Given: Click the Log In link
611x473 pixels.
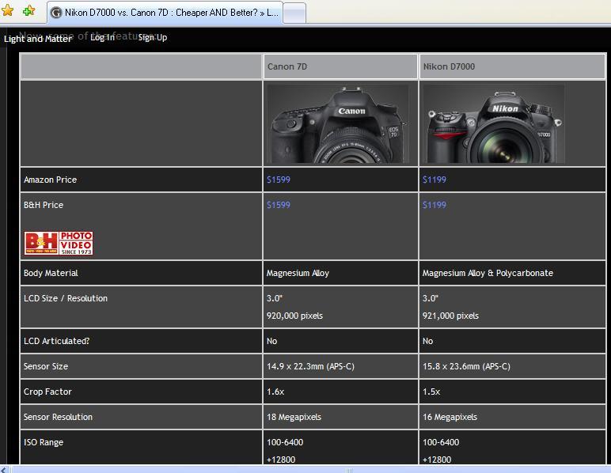Looking at the screenshot, I should tap(102, 37).
